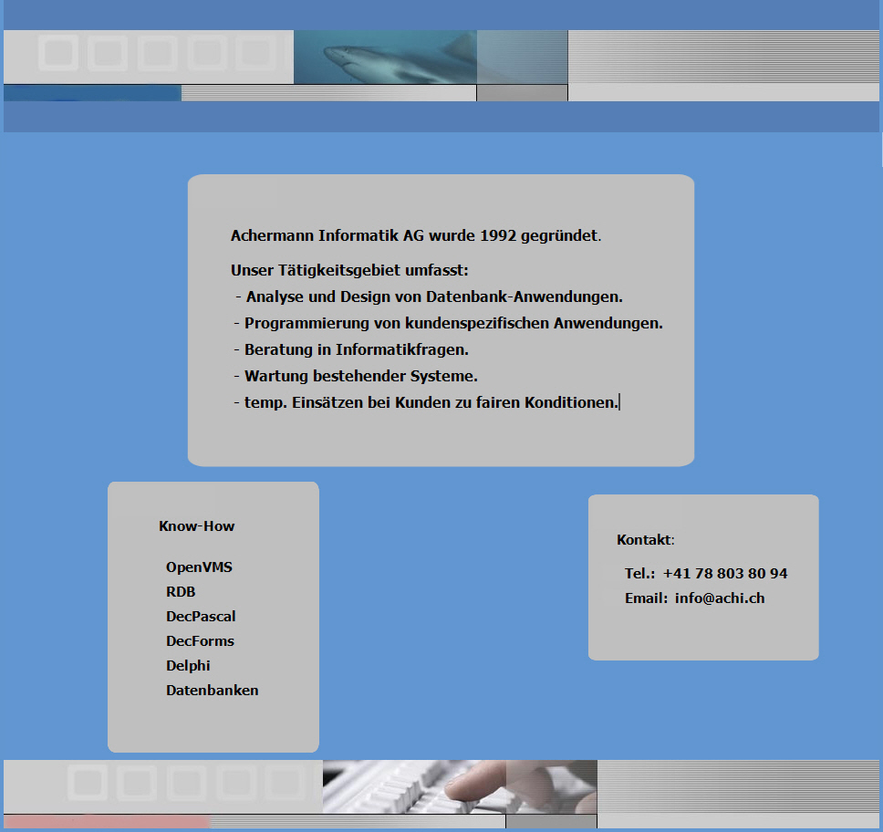The image size is (883, 832).
Task: Click the DecPascal list entry
Action: tap(201, 617)
